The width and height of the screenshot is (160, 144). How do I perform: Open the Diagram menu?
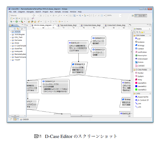21,12
